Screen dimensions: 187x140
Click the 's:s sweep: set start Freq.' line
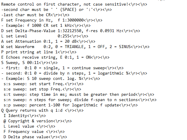pyautogui.click(x=44, y=84)
